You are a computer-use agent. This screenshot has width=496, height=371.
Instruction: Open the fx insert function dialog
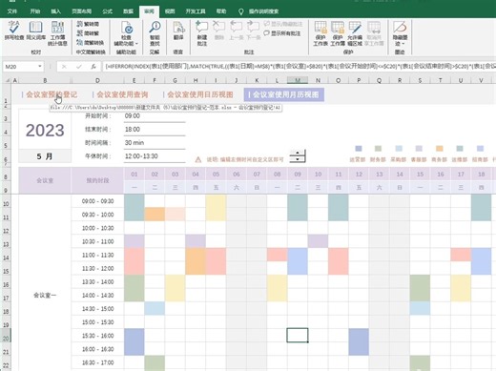coord(93,67)
